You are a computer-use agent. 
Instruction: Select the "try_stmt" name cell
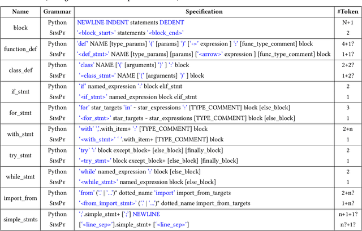20,155
